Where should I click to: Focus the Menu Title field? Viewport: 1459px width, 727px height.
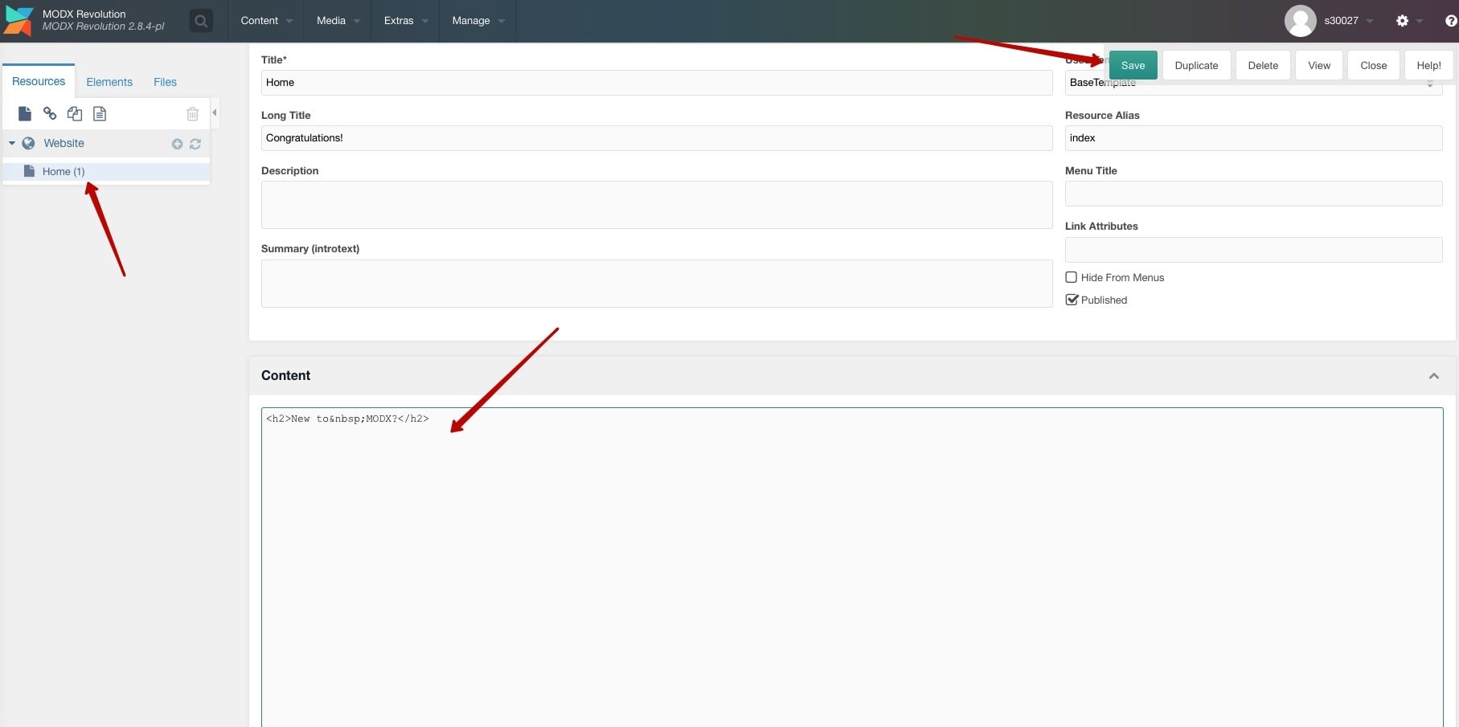pyautogui.click(x=1253, y=194)
